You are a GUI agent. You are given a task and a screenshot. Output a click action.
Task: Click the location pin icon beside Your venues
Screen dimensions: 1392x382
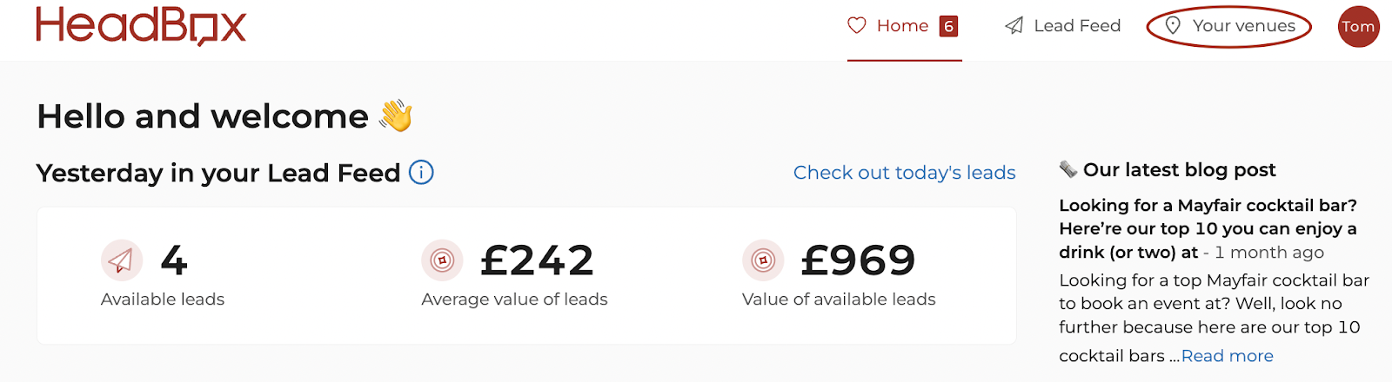[x=1173, y=26]
